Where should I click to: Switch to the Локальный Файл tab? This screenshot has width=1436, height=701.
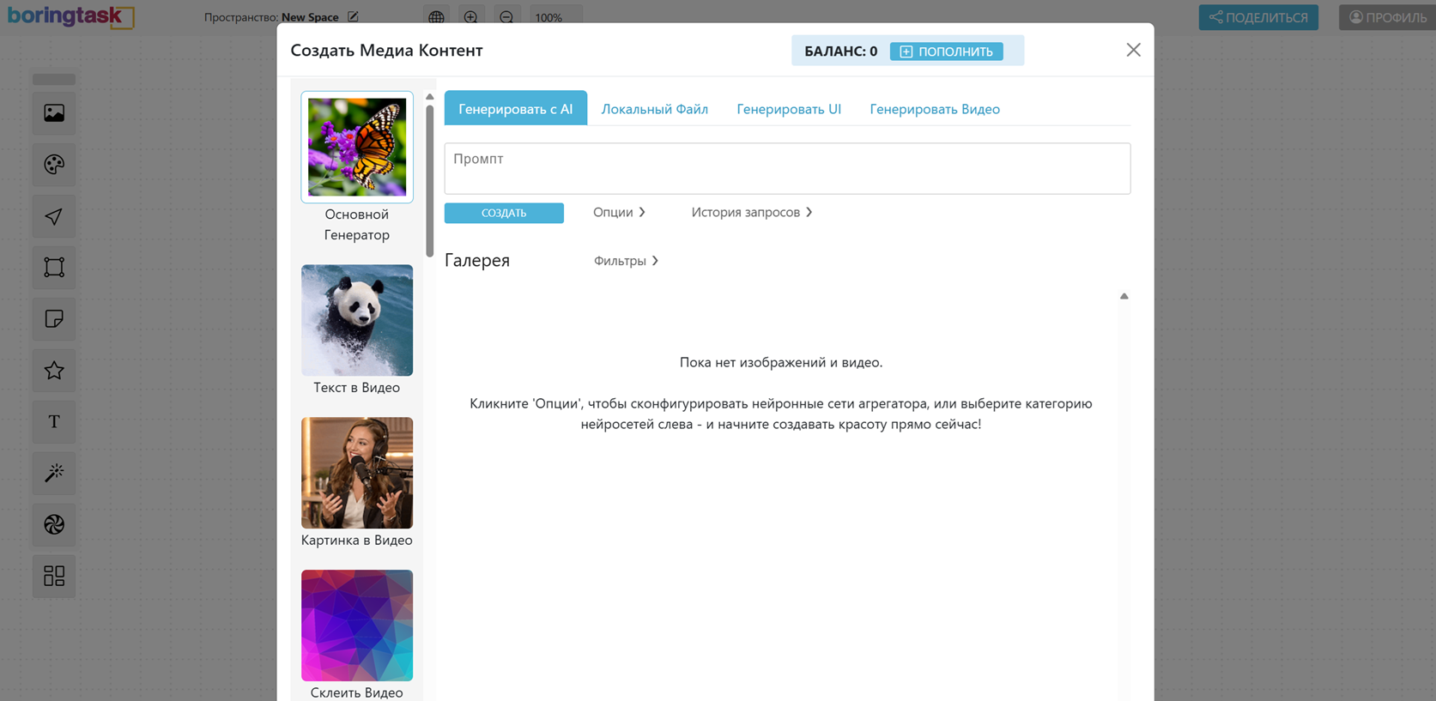[x=654, y=109]
